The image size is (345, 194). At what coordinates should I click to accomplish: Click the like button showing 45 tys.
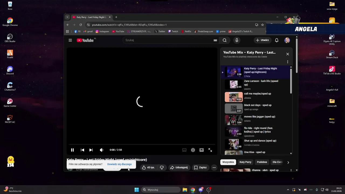(149, 168)
